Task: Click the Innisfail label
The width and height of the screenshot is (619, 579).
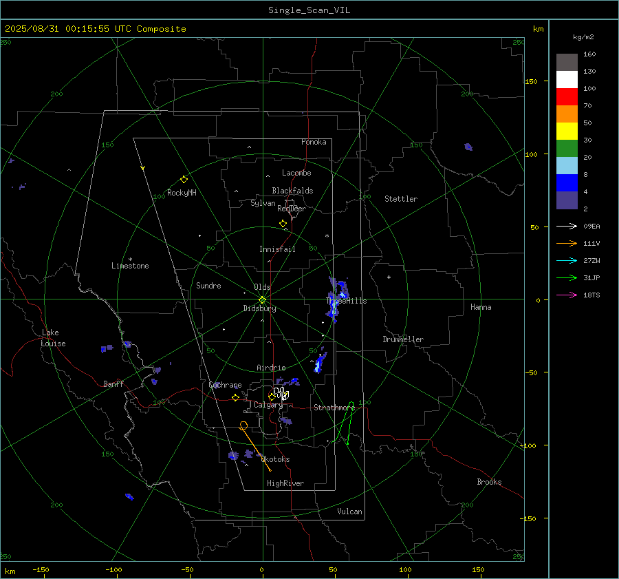Action: [x=277, y=249]
